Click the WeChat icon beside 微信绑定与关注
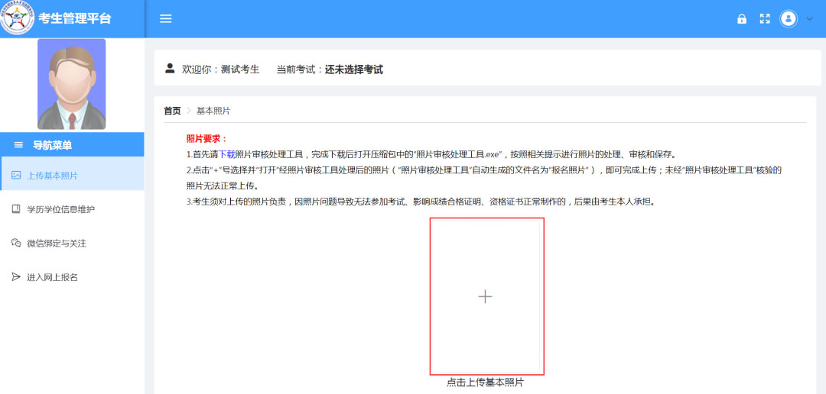The image size is (826, 394). [x=16, y=243]
